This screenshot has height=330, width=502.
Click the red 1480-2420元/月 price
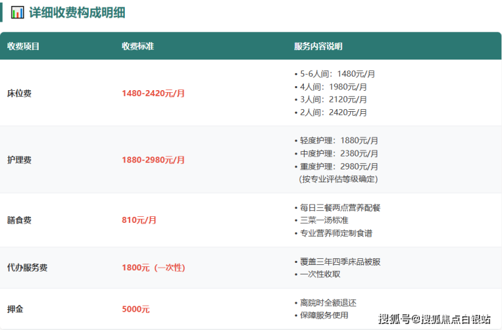point(153,94)
